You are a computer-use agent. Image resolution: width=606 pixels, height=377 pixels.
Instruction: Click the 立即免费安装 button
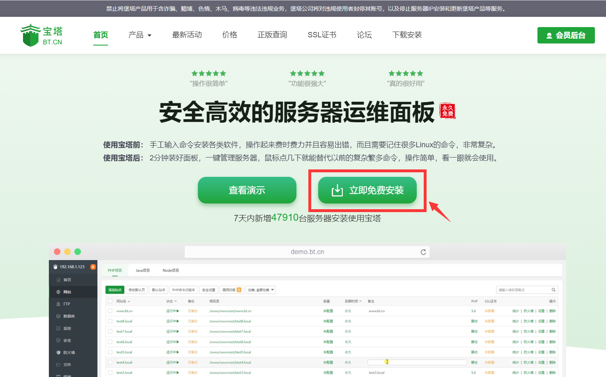367,190
